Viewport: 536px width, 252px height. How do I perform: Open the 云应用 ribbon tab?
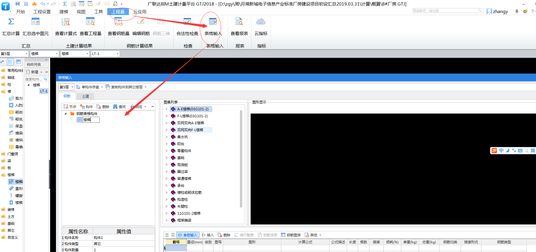click(x=140, y=12)
